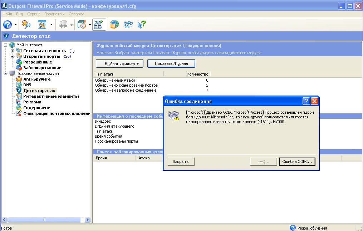Open dropdown arrow next to question mark icon
Viewport: 363px width, 231px height.
15,25
